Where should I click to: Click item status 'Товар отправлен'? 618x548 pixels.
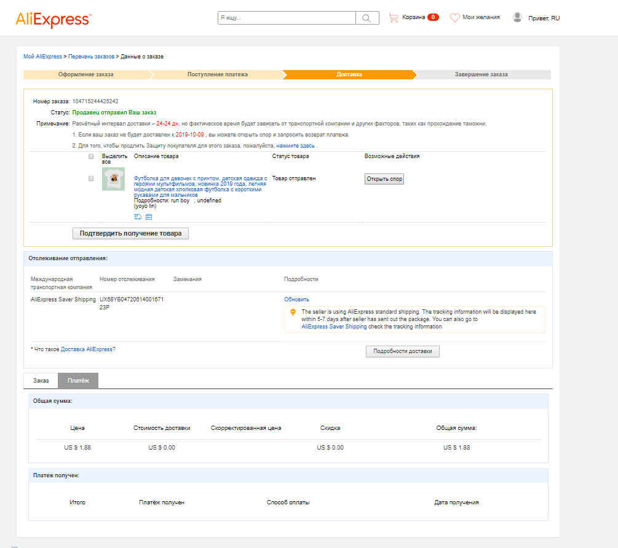coord(294,178)
